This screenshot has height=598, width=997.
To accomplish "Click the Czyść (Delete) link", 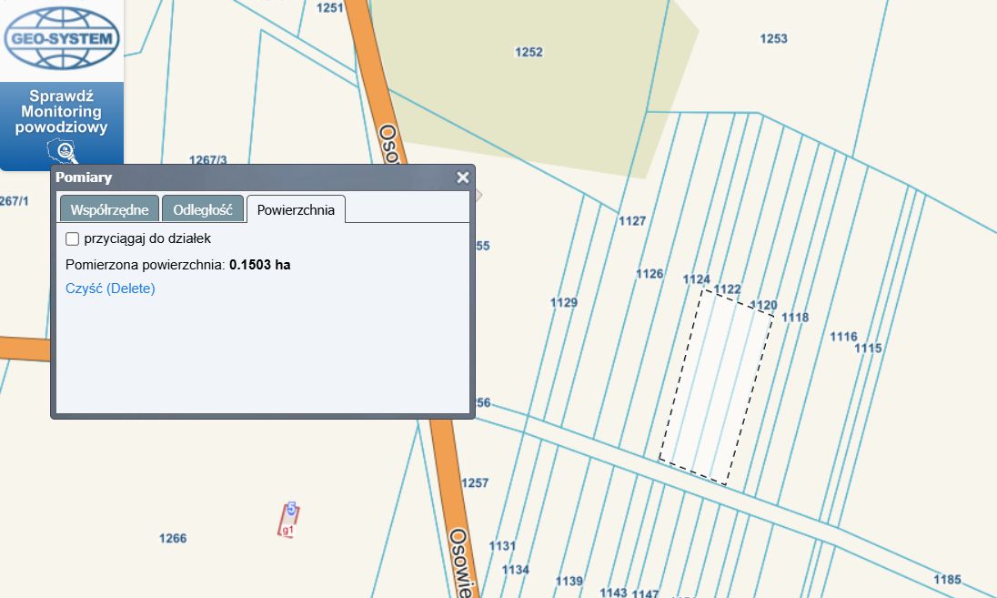I will pyautogui.click(x=111, y=289).
